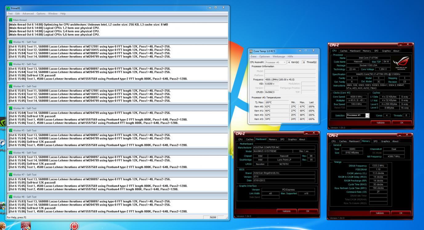Screen dimensions: 424x230
Task: Expand the Processor #1 Selection dropdown in CPU-Z
Action: click(367, 115)
